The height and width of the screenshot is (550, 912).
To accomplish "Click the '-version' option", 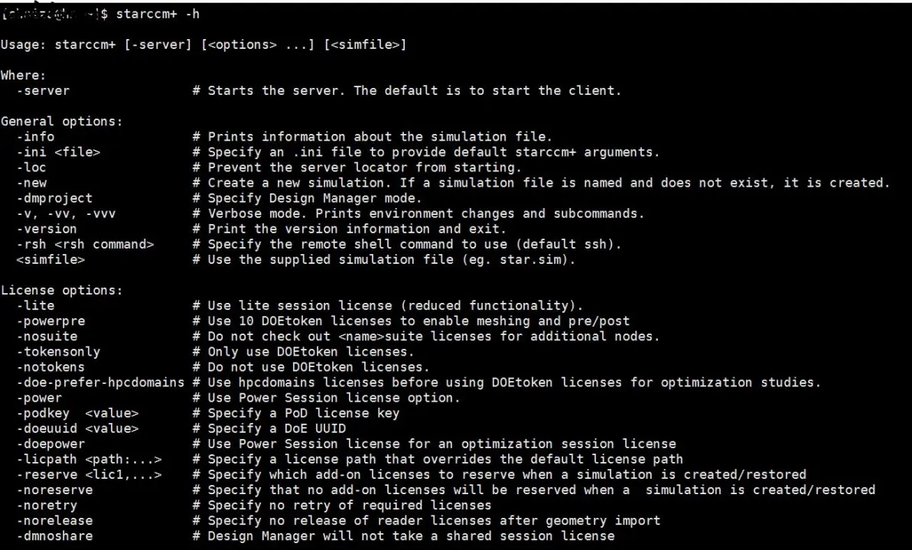I will tap(47, 229).
